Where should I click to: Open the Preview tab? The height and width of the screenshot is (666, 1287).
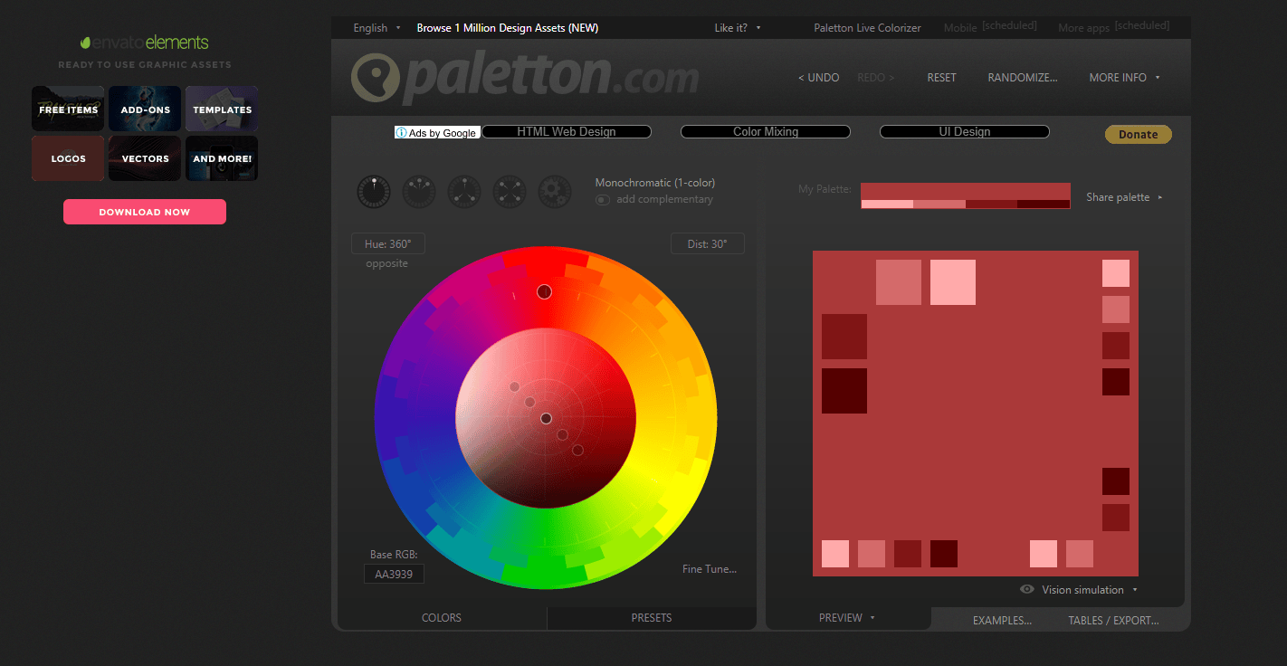coord(847,618)
